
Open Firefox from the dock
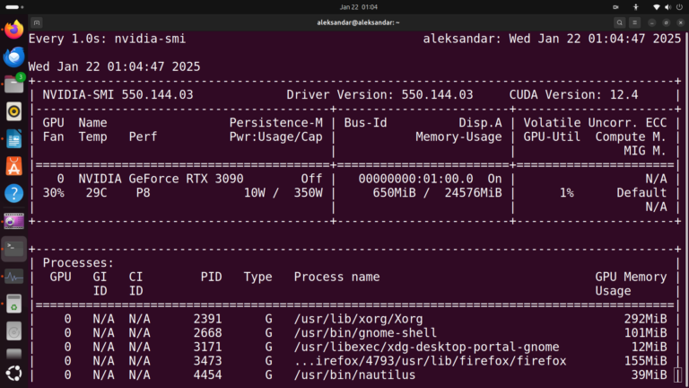click(14, 30)
